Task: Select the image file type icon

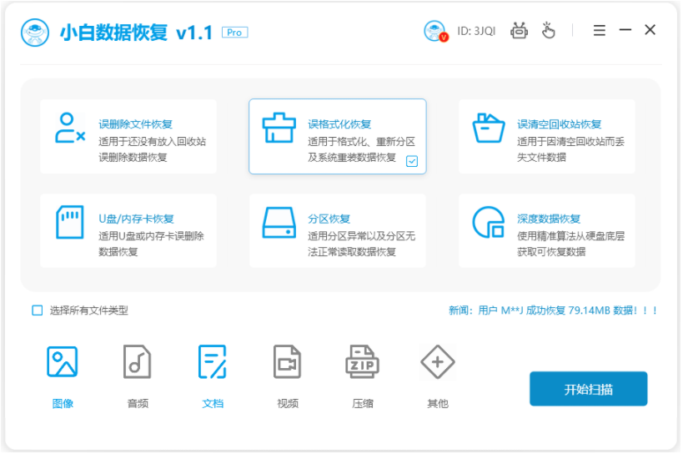Action: tap(63, 362)
